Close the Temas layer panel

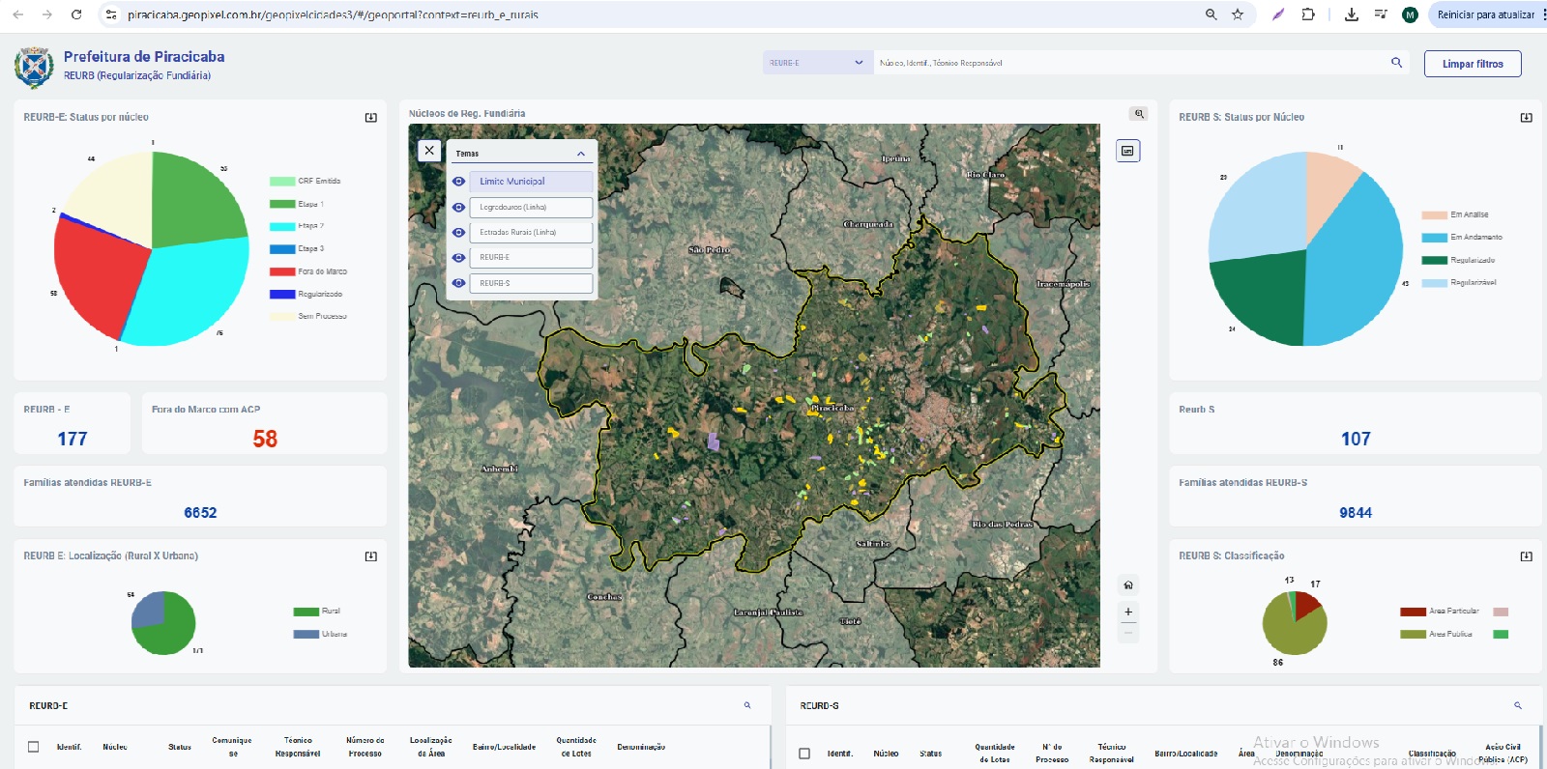[429, 151]
